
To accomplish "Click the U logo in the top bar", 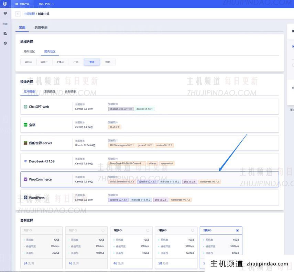I will point(5,3).
